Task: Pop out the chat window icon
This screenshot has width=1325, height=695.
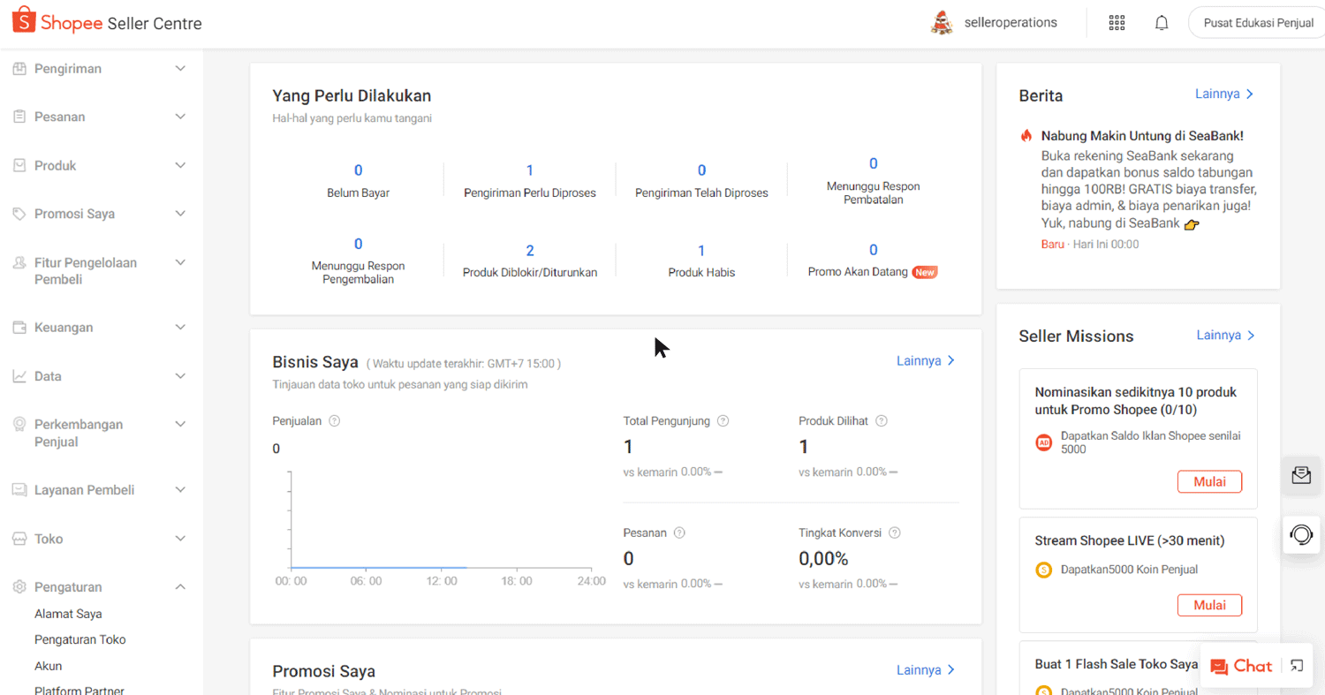Action: click(x=1296, y=666)
